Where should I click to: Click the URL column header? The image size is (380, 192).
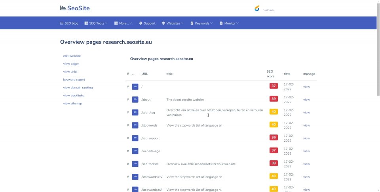[x=145, y=74]
